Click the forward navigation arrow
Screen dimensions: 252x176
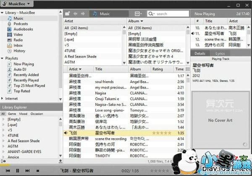tap(83, 14)
